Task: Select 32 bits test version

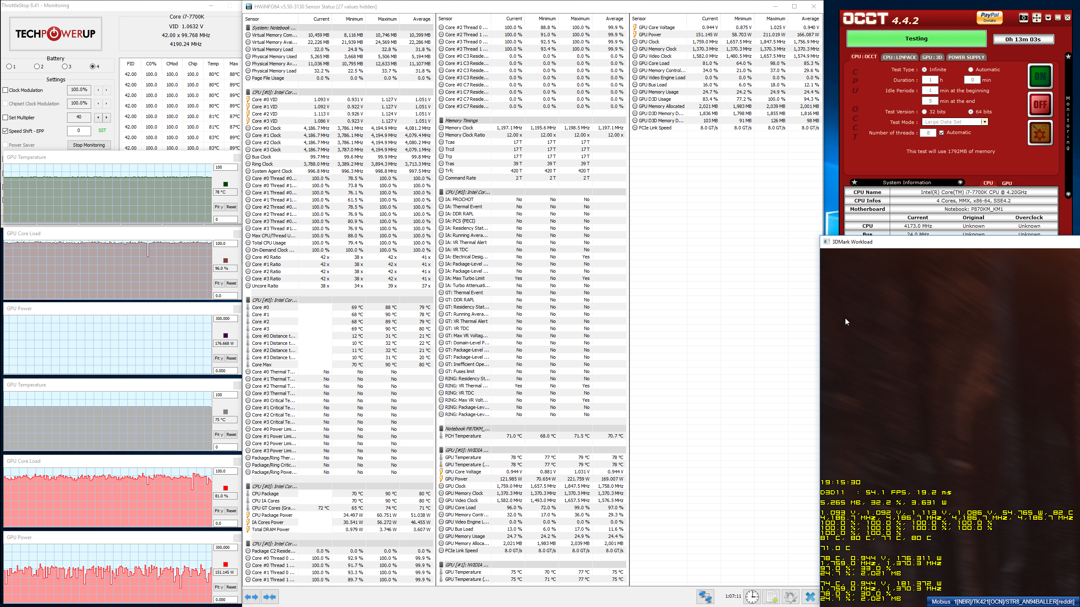Action: [924, 112]
